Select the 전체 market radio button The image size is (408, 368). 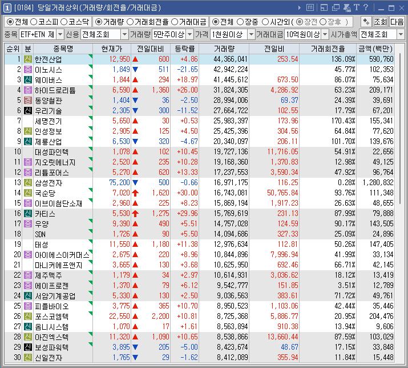pos(10,22)
